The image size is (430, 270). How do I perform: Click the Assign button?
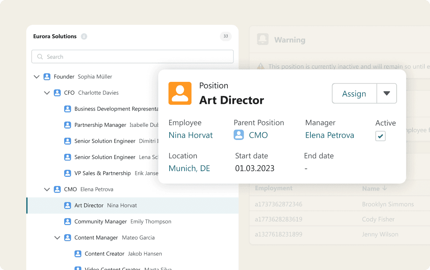point(354,94)
